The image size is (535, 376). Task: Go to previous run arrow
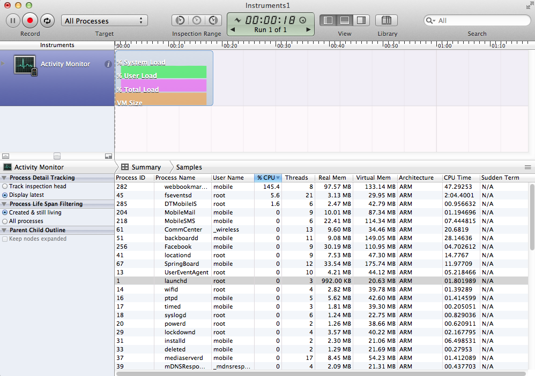click(x=233, y=29)
